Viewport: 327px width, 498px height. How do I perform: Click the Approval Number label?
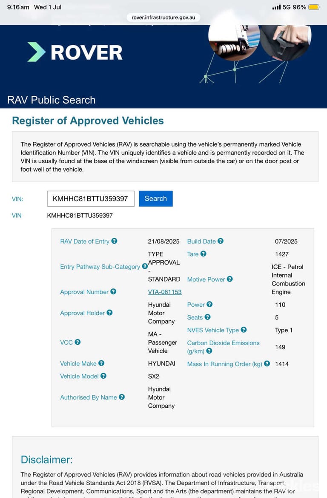pos(84,292)
